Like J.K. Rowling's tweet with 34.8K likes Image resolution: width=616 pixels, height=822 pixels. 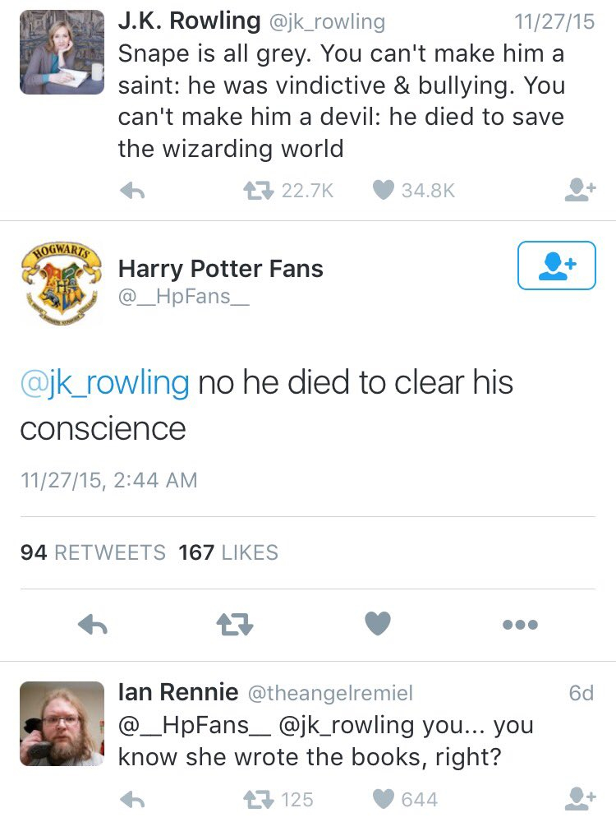384,191
